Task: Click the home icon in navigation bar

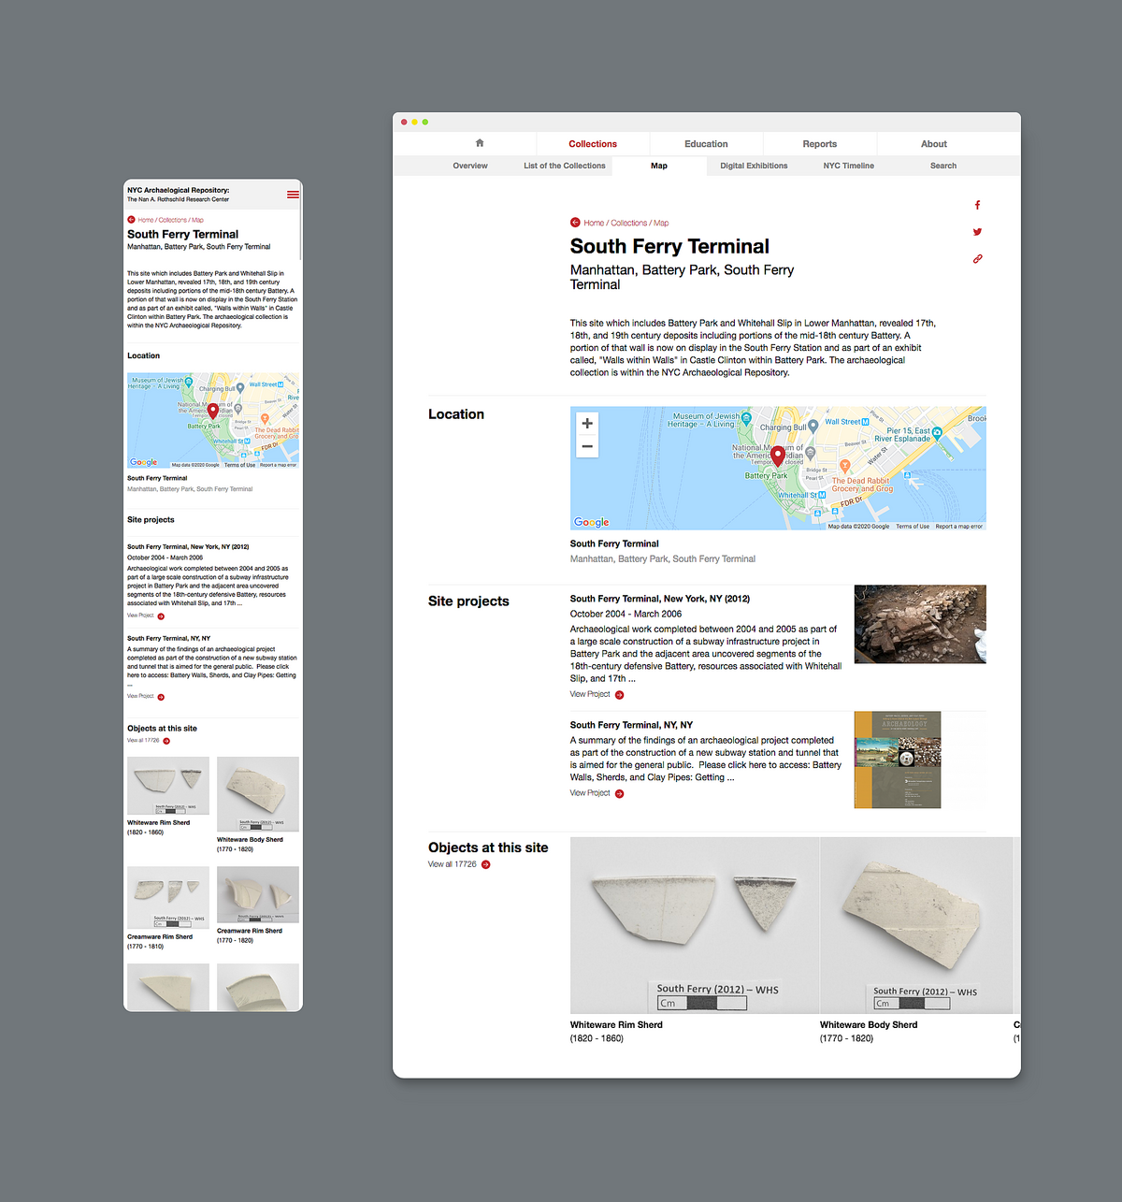Action: coord(480,143)
